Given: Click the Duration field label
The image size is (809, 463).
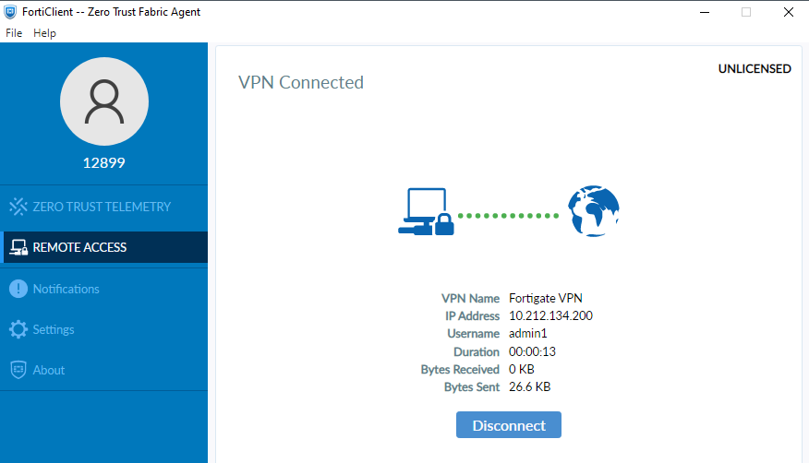Looking at the screenshot, I should pyautogui.click(x=477, y=351).
